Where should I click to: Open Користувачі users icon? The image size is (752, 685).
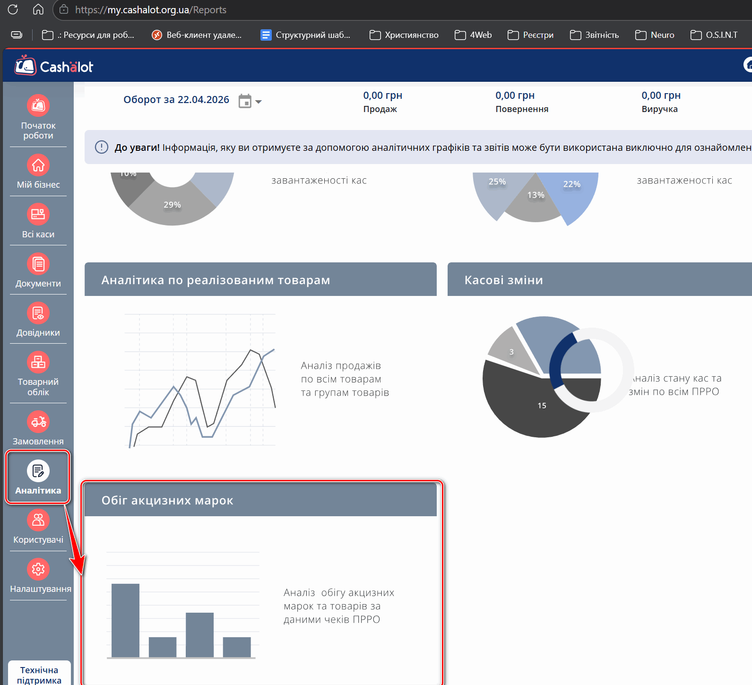click(x=38, y=520)
